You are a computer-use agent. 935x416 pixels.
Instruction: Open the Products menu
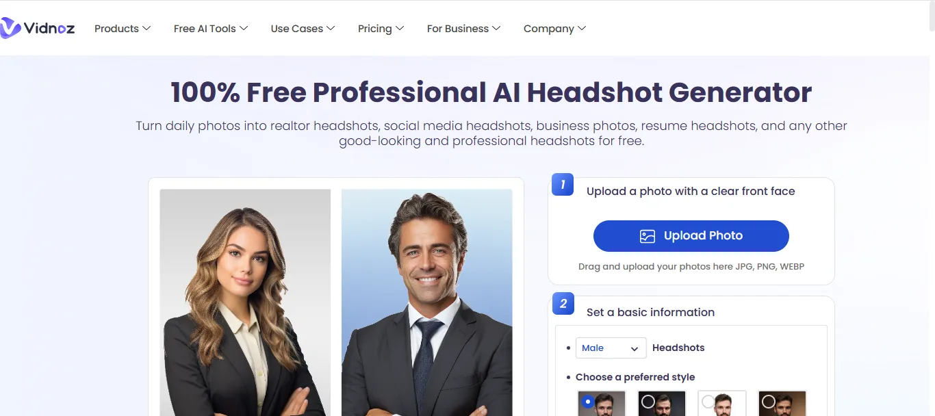click(122, 28)
